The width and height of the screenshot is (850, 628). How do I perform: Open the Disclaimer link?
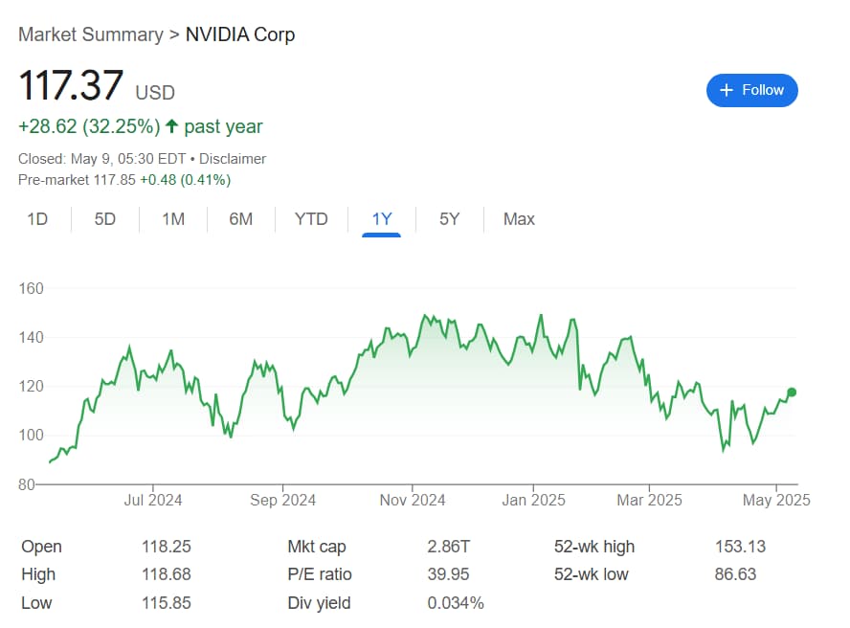pyautogui.click(x=234, y=158)
